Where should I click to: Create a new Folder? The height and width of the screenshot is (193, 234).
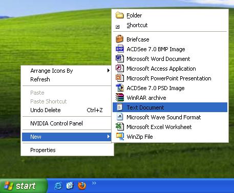point(170,15)
